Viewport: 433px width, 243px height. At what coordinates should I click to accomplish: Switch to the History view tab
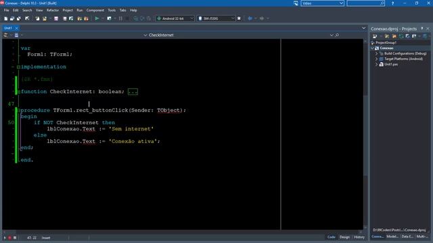pos(359,237)
